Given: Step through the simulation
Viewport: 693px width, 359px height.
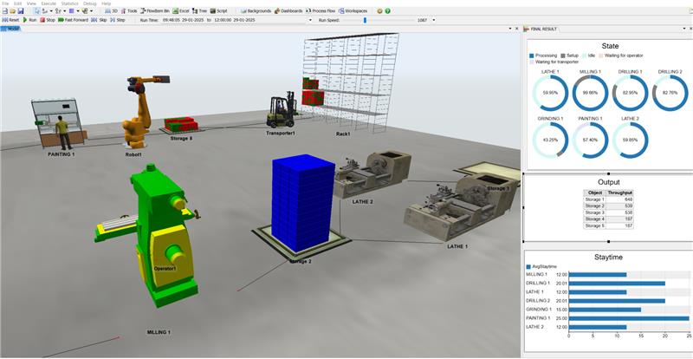Looking at the screenshot, I should 118,20.
